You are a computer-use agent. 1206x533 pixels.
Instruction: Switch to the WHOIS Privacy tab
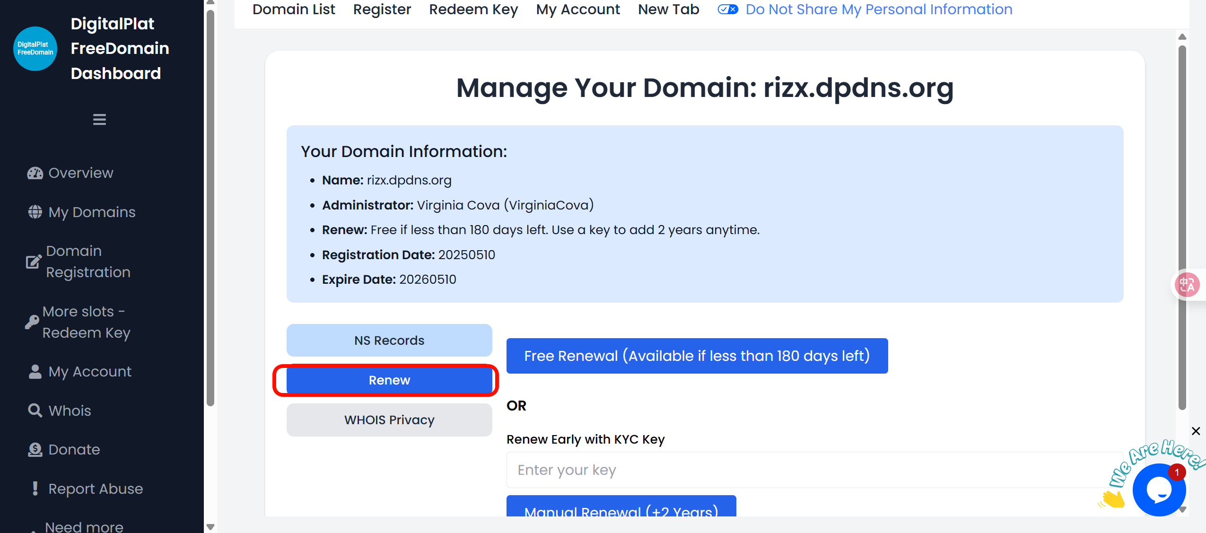click(x=389, y=420)
